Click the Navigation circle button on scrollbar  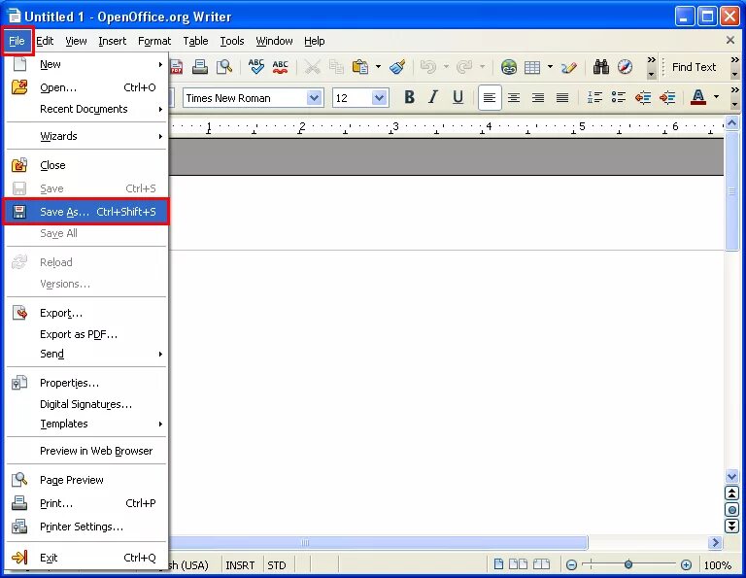(731, 509)
